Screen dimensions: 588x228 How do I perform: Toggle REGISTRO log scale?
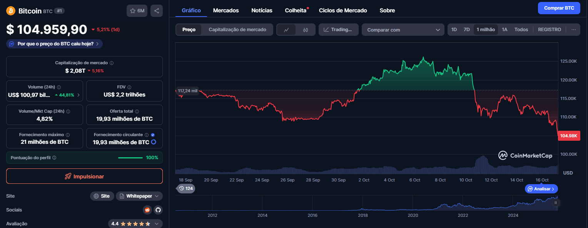[549, 30]
